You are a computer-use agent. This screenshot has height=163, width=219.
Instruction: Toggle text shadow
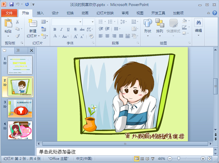tap(75, 29)
